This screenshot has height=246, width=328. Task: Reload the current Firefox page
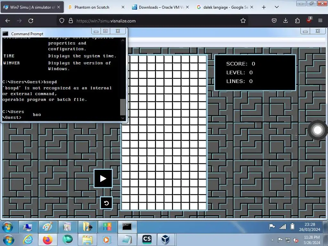point(31,21)
